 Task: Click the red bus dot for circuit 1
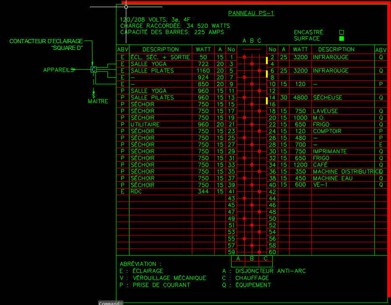click(x=245, y=57)
